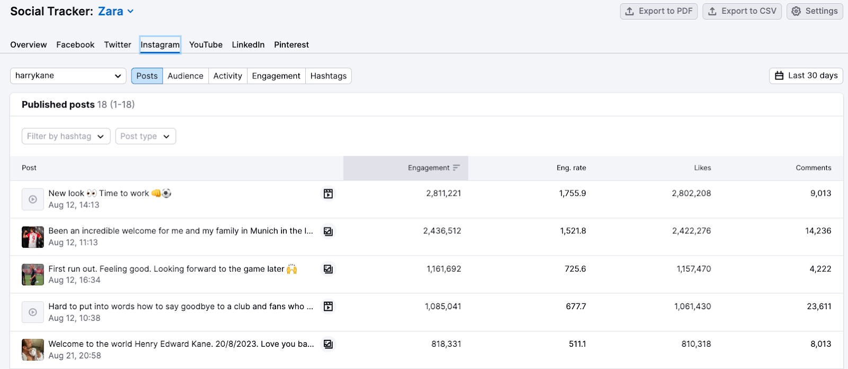Expand the harrykane profile selector

(x=68, y=76)
